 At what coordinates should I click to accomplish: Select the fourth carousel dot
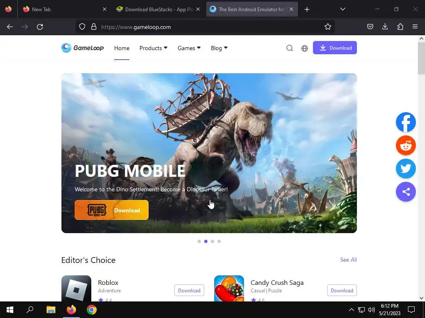219,241
